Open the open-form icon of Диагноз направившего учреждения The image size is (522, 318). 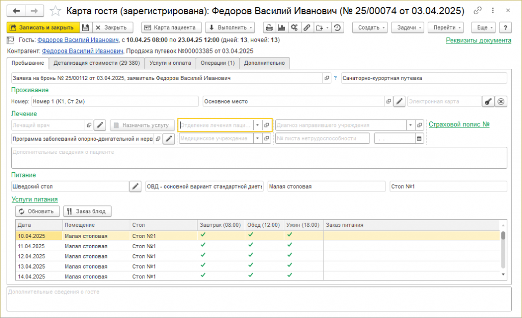point(420,125)
